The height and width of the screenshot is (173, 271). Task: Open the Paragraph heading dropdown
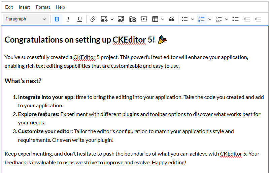coord(26,19)
